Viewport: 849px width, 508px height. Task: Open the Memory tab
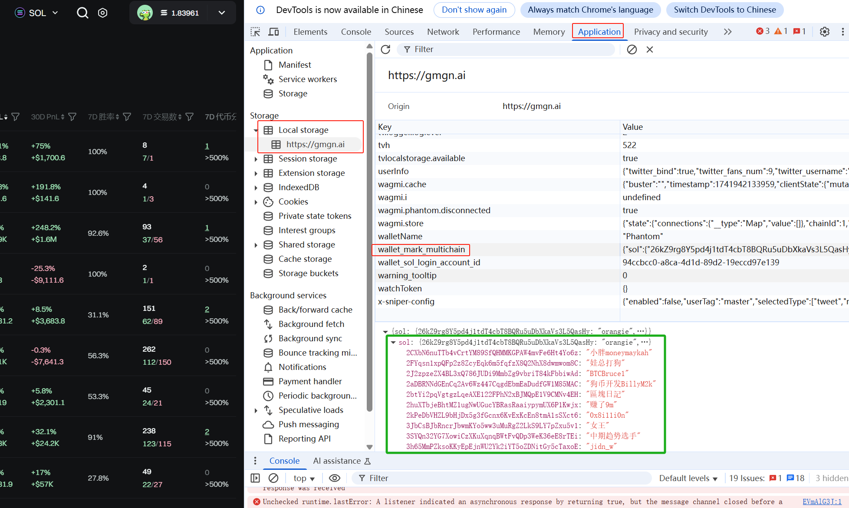click(549, 32)
